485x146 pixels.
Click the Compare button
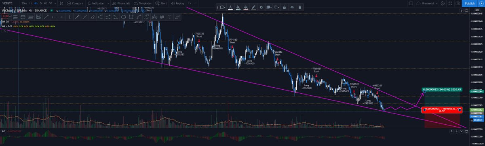pyautogui.click(x=75, y=3)
